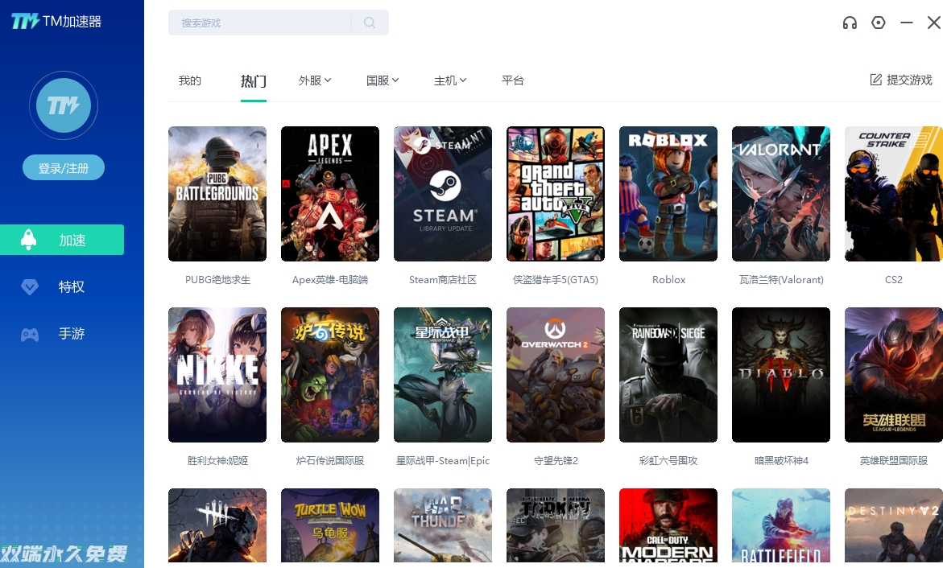943x568 pixels.
Task: Click the Steam商店社区 label
Action: coord(443,279)
